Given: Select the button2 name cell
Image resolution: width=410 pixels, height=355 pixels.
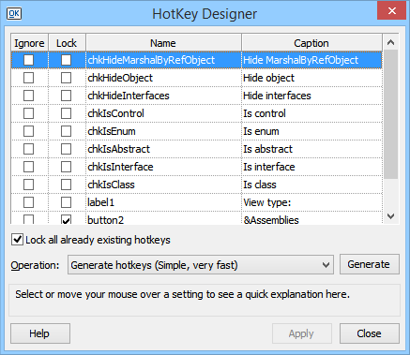Looking at the screenshot, I should (163, 218).
